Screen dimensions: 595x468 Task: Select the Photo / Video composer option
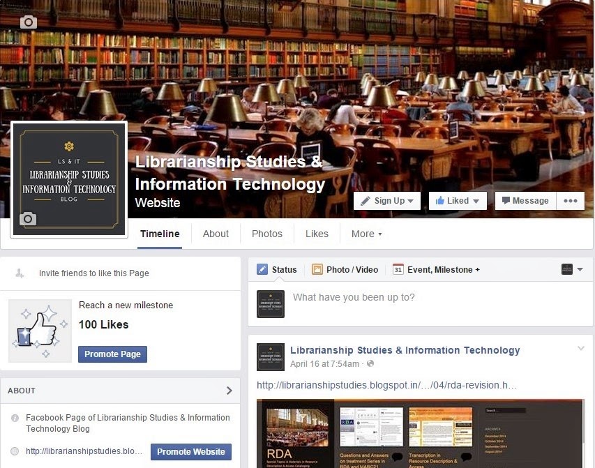coord(345,269)
